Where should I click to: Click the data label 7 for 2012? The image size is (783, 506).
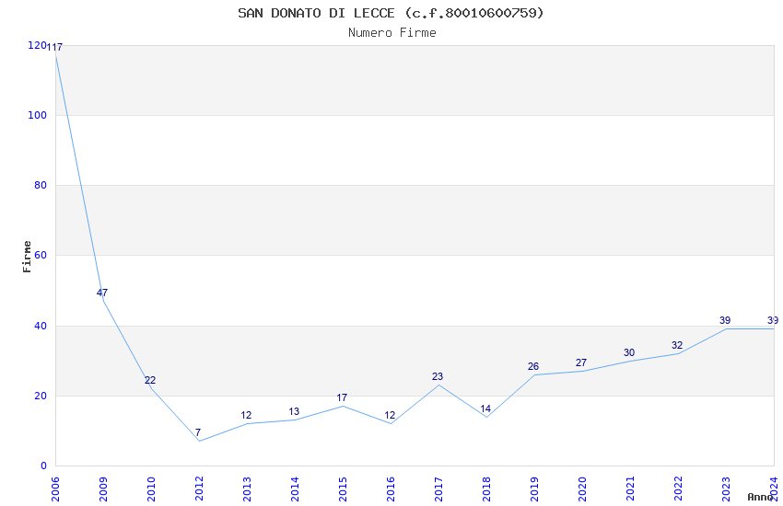coord(198,432)
